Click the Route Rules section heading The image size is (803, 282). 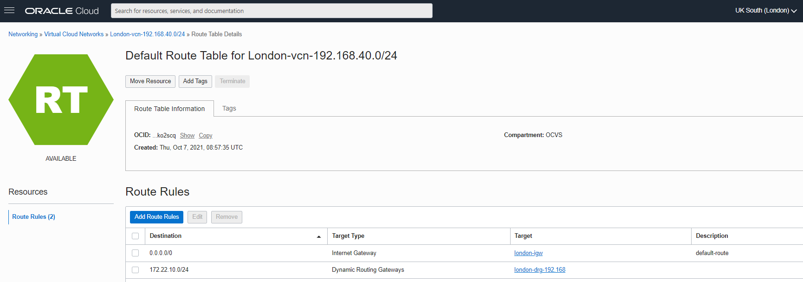click(157, 192)
